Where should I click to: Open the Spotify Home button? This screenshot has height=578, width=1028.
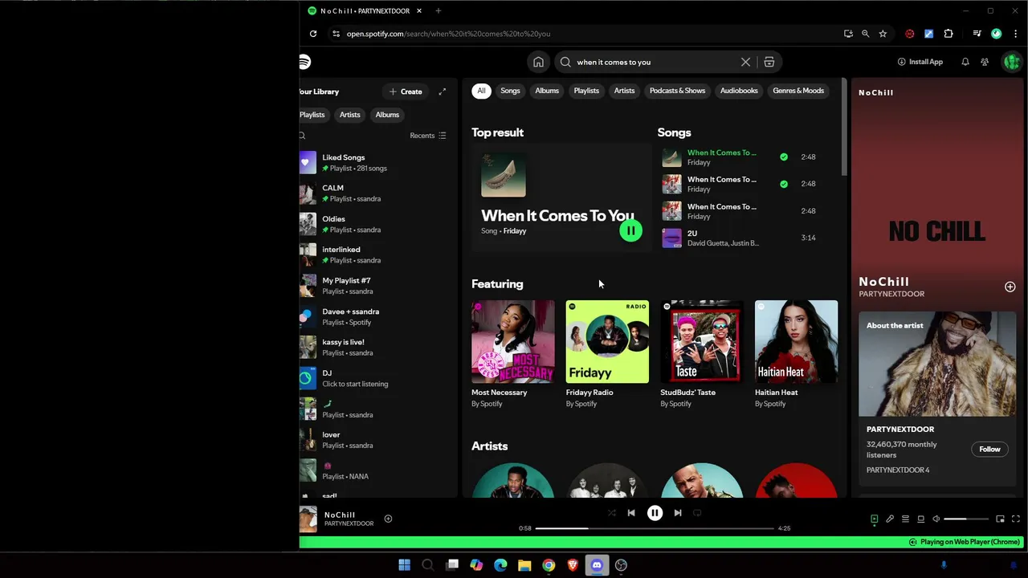[538, 62]
